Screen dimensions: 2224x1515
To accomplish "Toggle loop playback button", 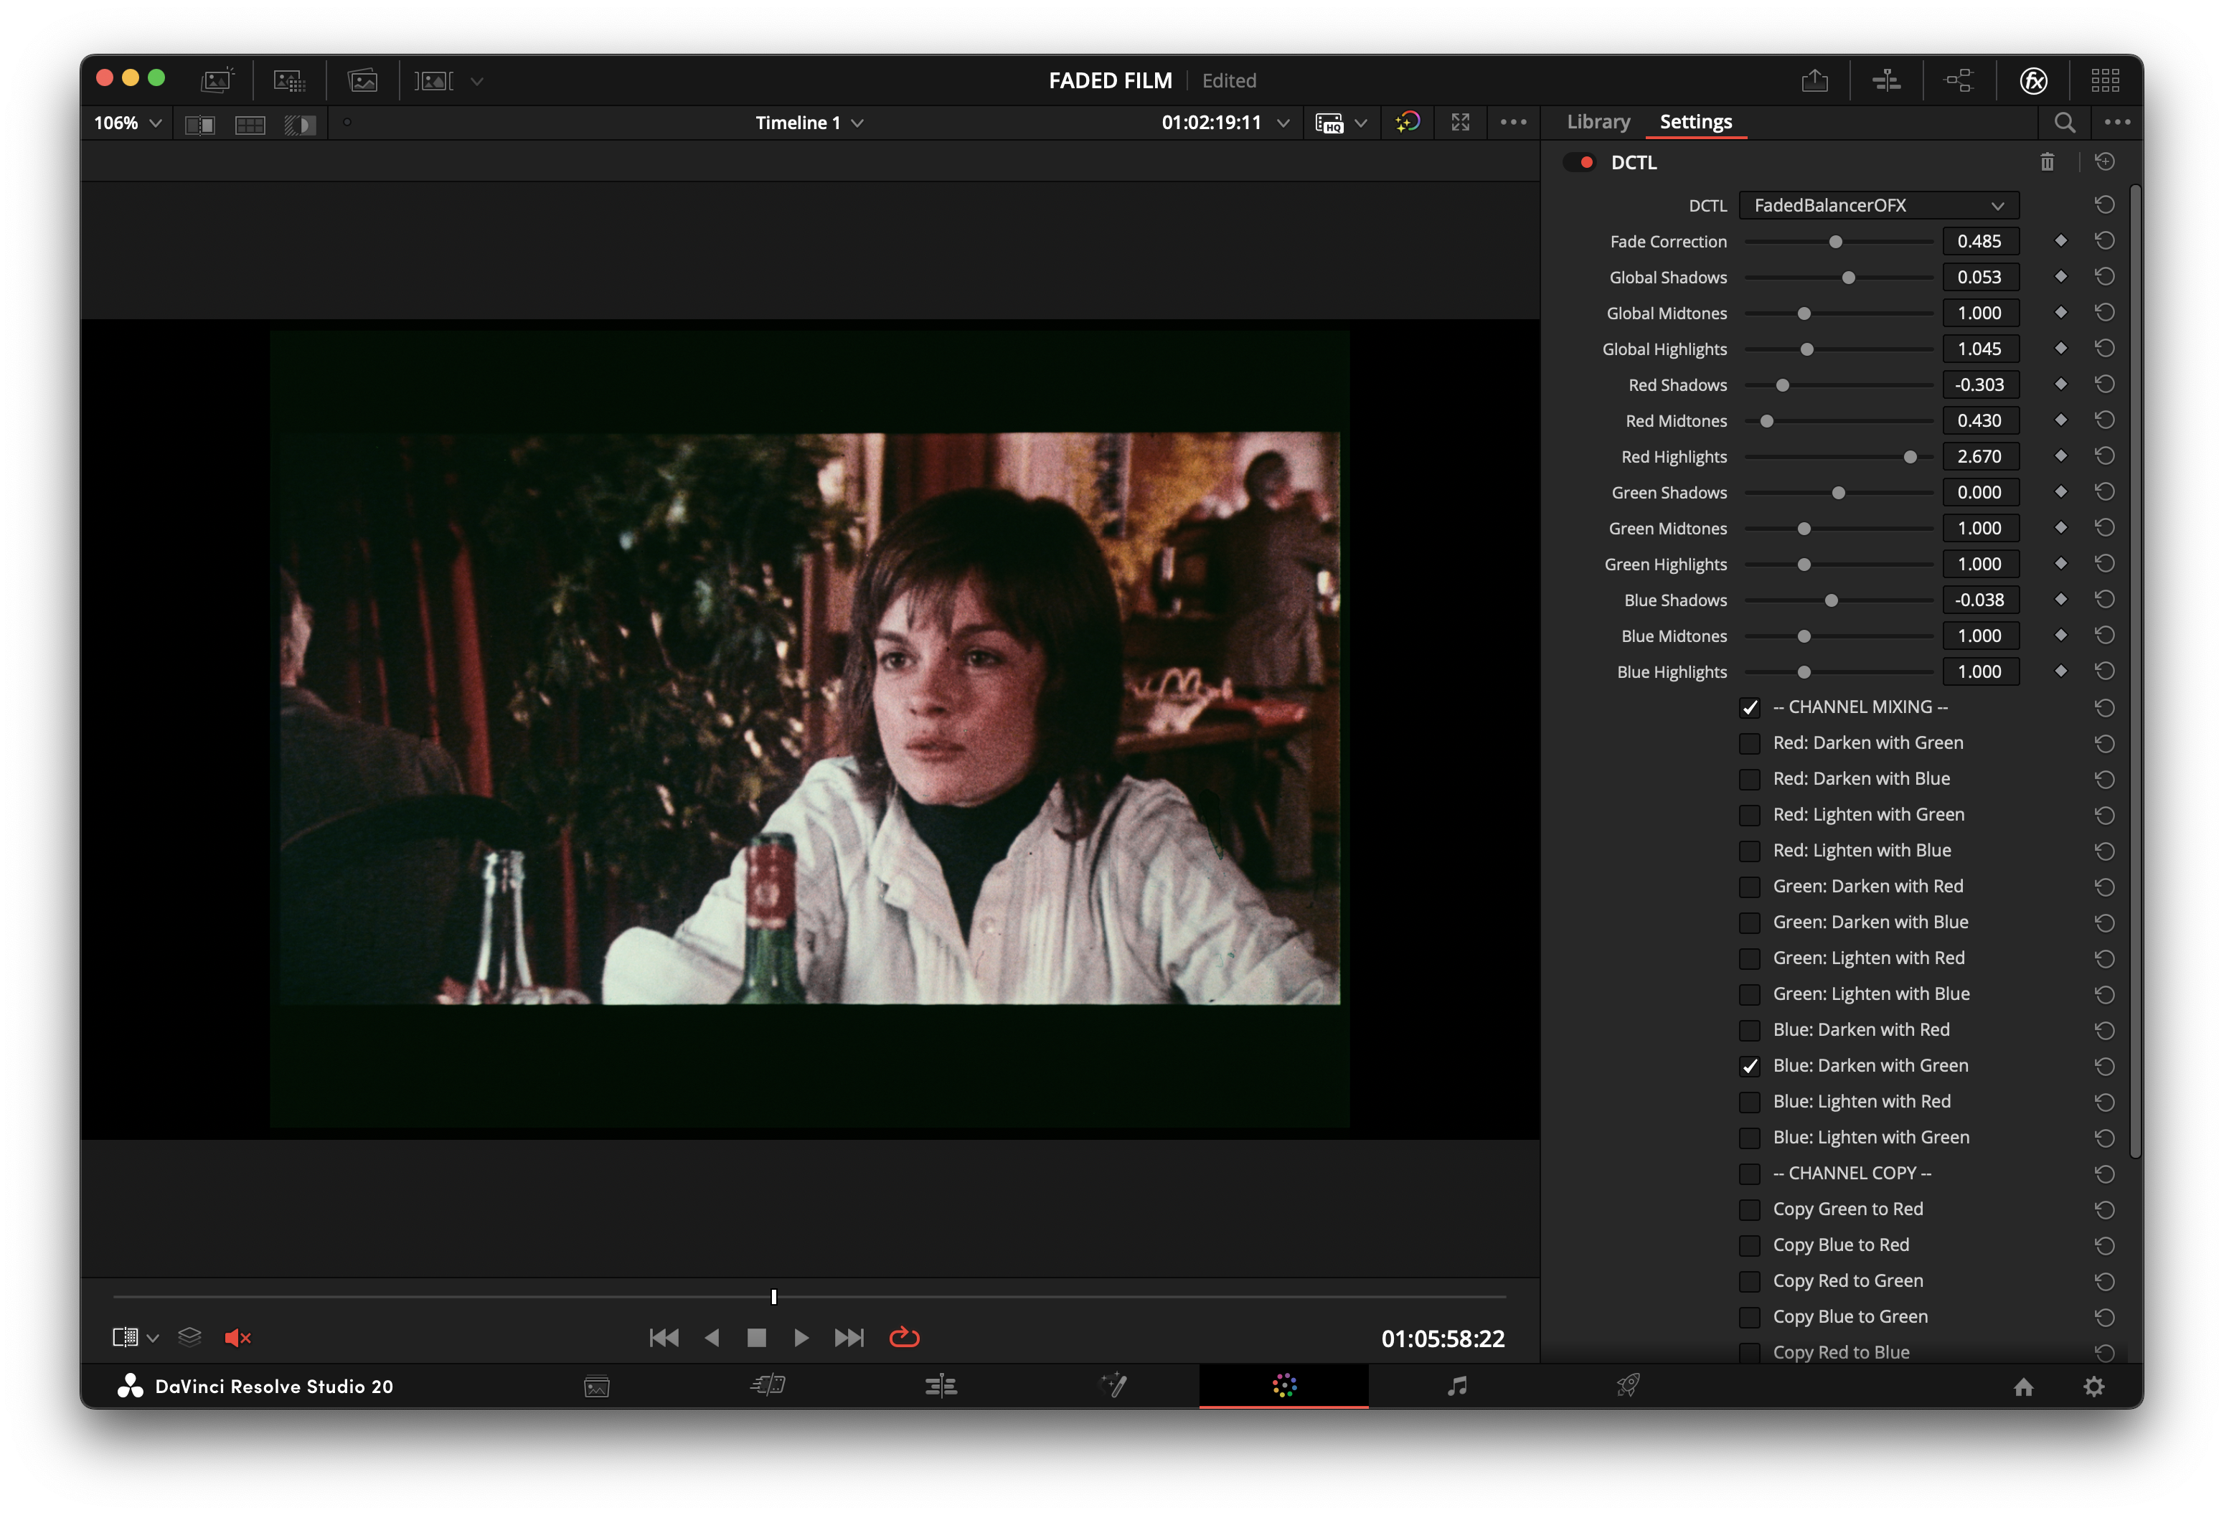I will click(905, 1338).
